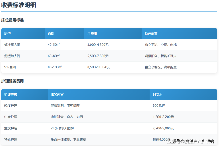The width and height of the screenshot is (219, 146).
Task: Click the 特色配置 column header
Action: [x=151, y=34]
